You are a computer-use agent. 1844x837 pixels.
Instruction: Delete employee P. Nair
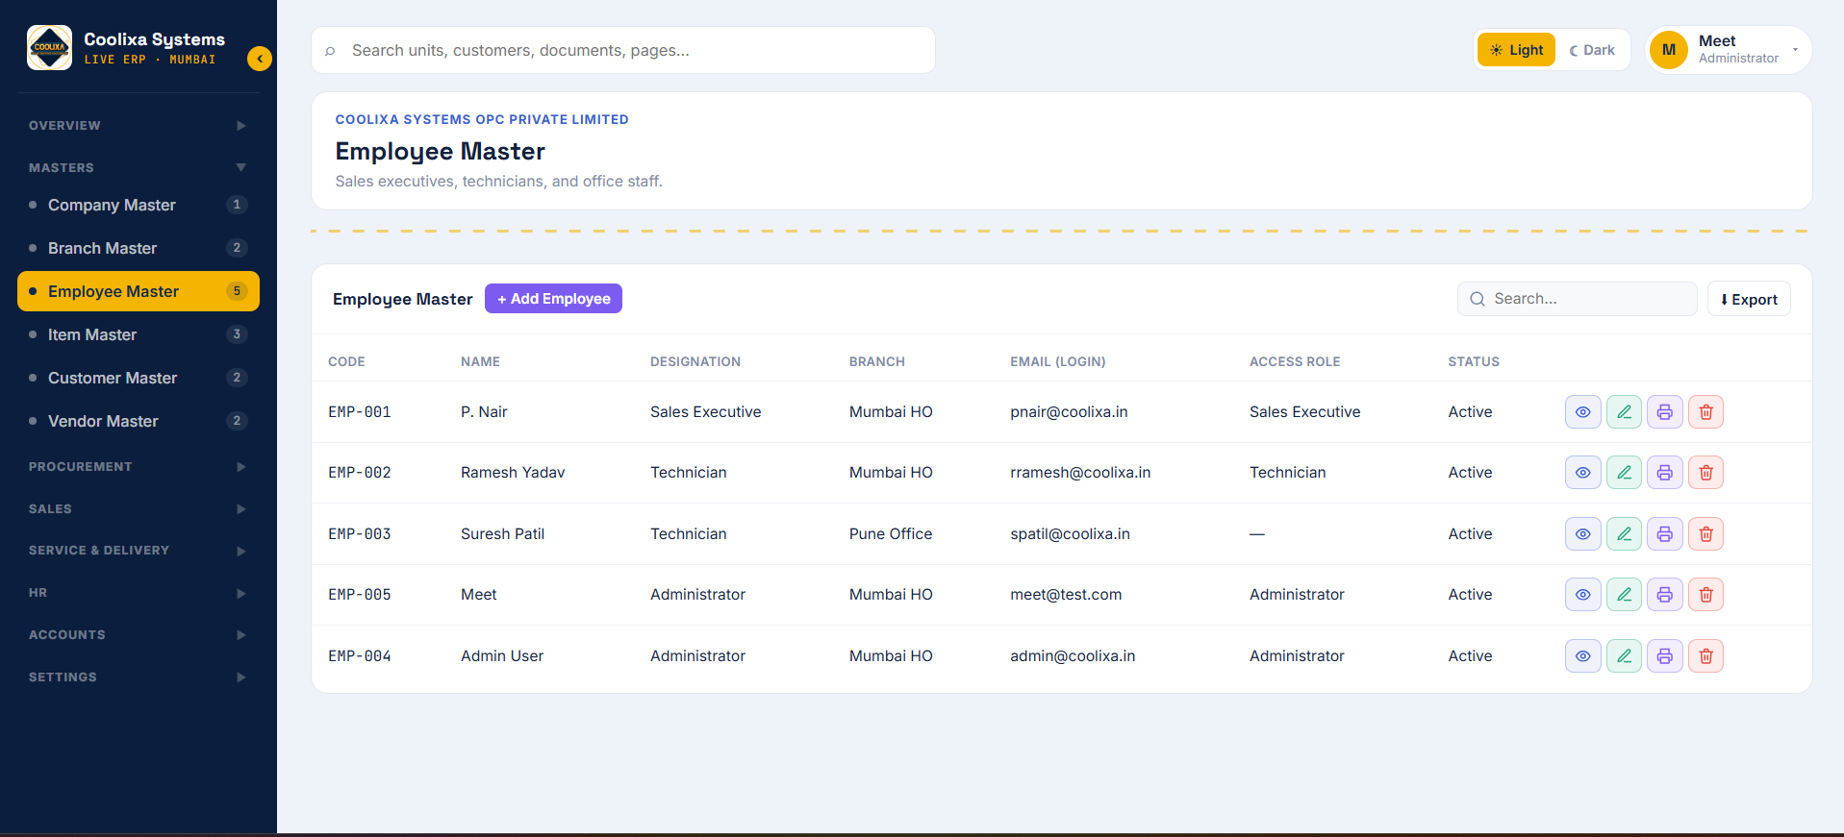click(x=1705, y=412)
